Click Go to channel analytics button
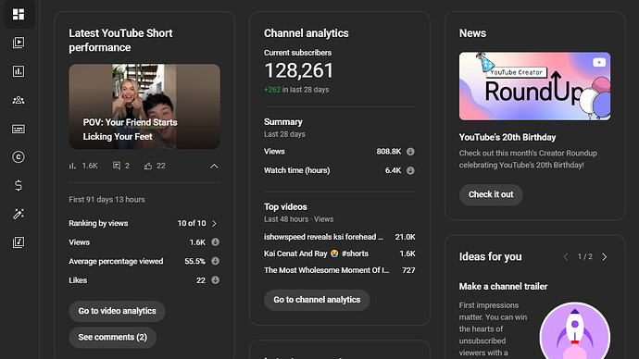 point(317,300)
